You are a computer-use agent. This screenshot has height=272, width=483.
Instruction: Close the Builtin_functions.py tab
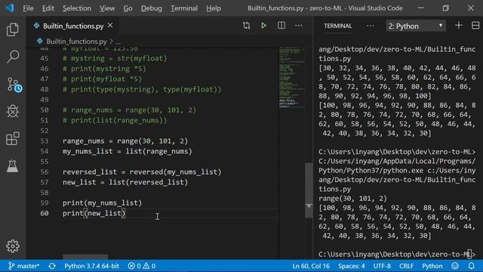(110, 26)
